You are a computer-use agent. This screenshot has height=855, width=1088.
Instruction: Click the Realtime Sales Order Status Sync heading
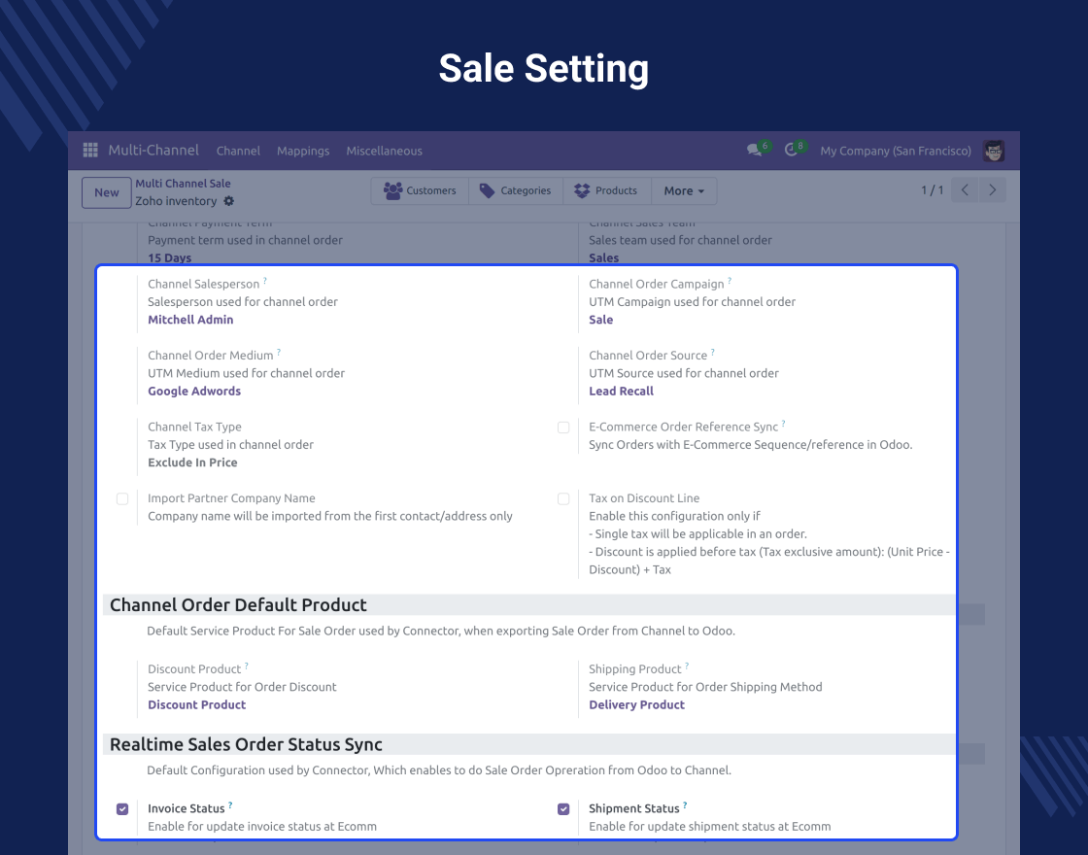[x=246, y=744]
